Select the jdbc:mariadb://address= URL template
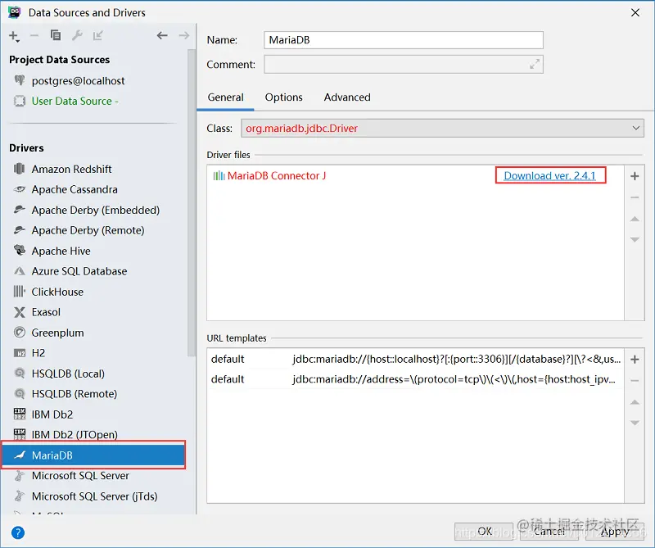This screenshot has height=548, width=655. click(416, 379)
